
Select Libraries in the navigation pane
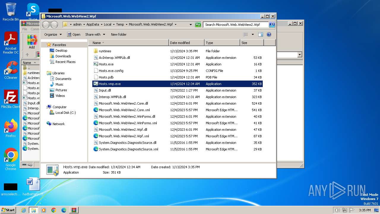point(58,73)
